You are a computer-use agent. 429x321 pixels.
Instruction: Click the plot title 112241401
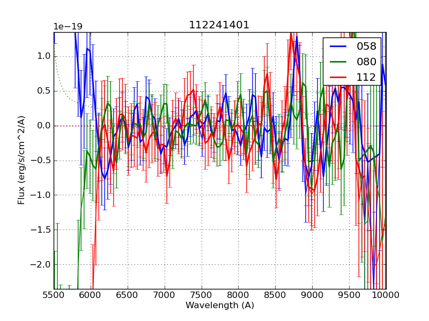click(219, 25)
